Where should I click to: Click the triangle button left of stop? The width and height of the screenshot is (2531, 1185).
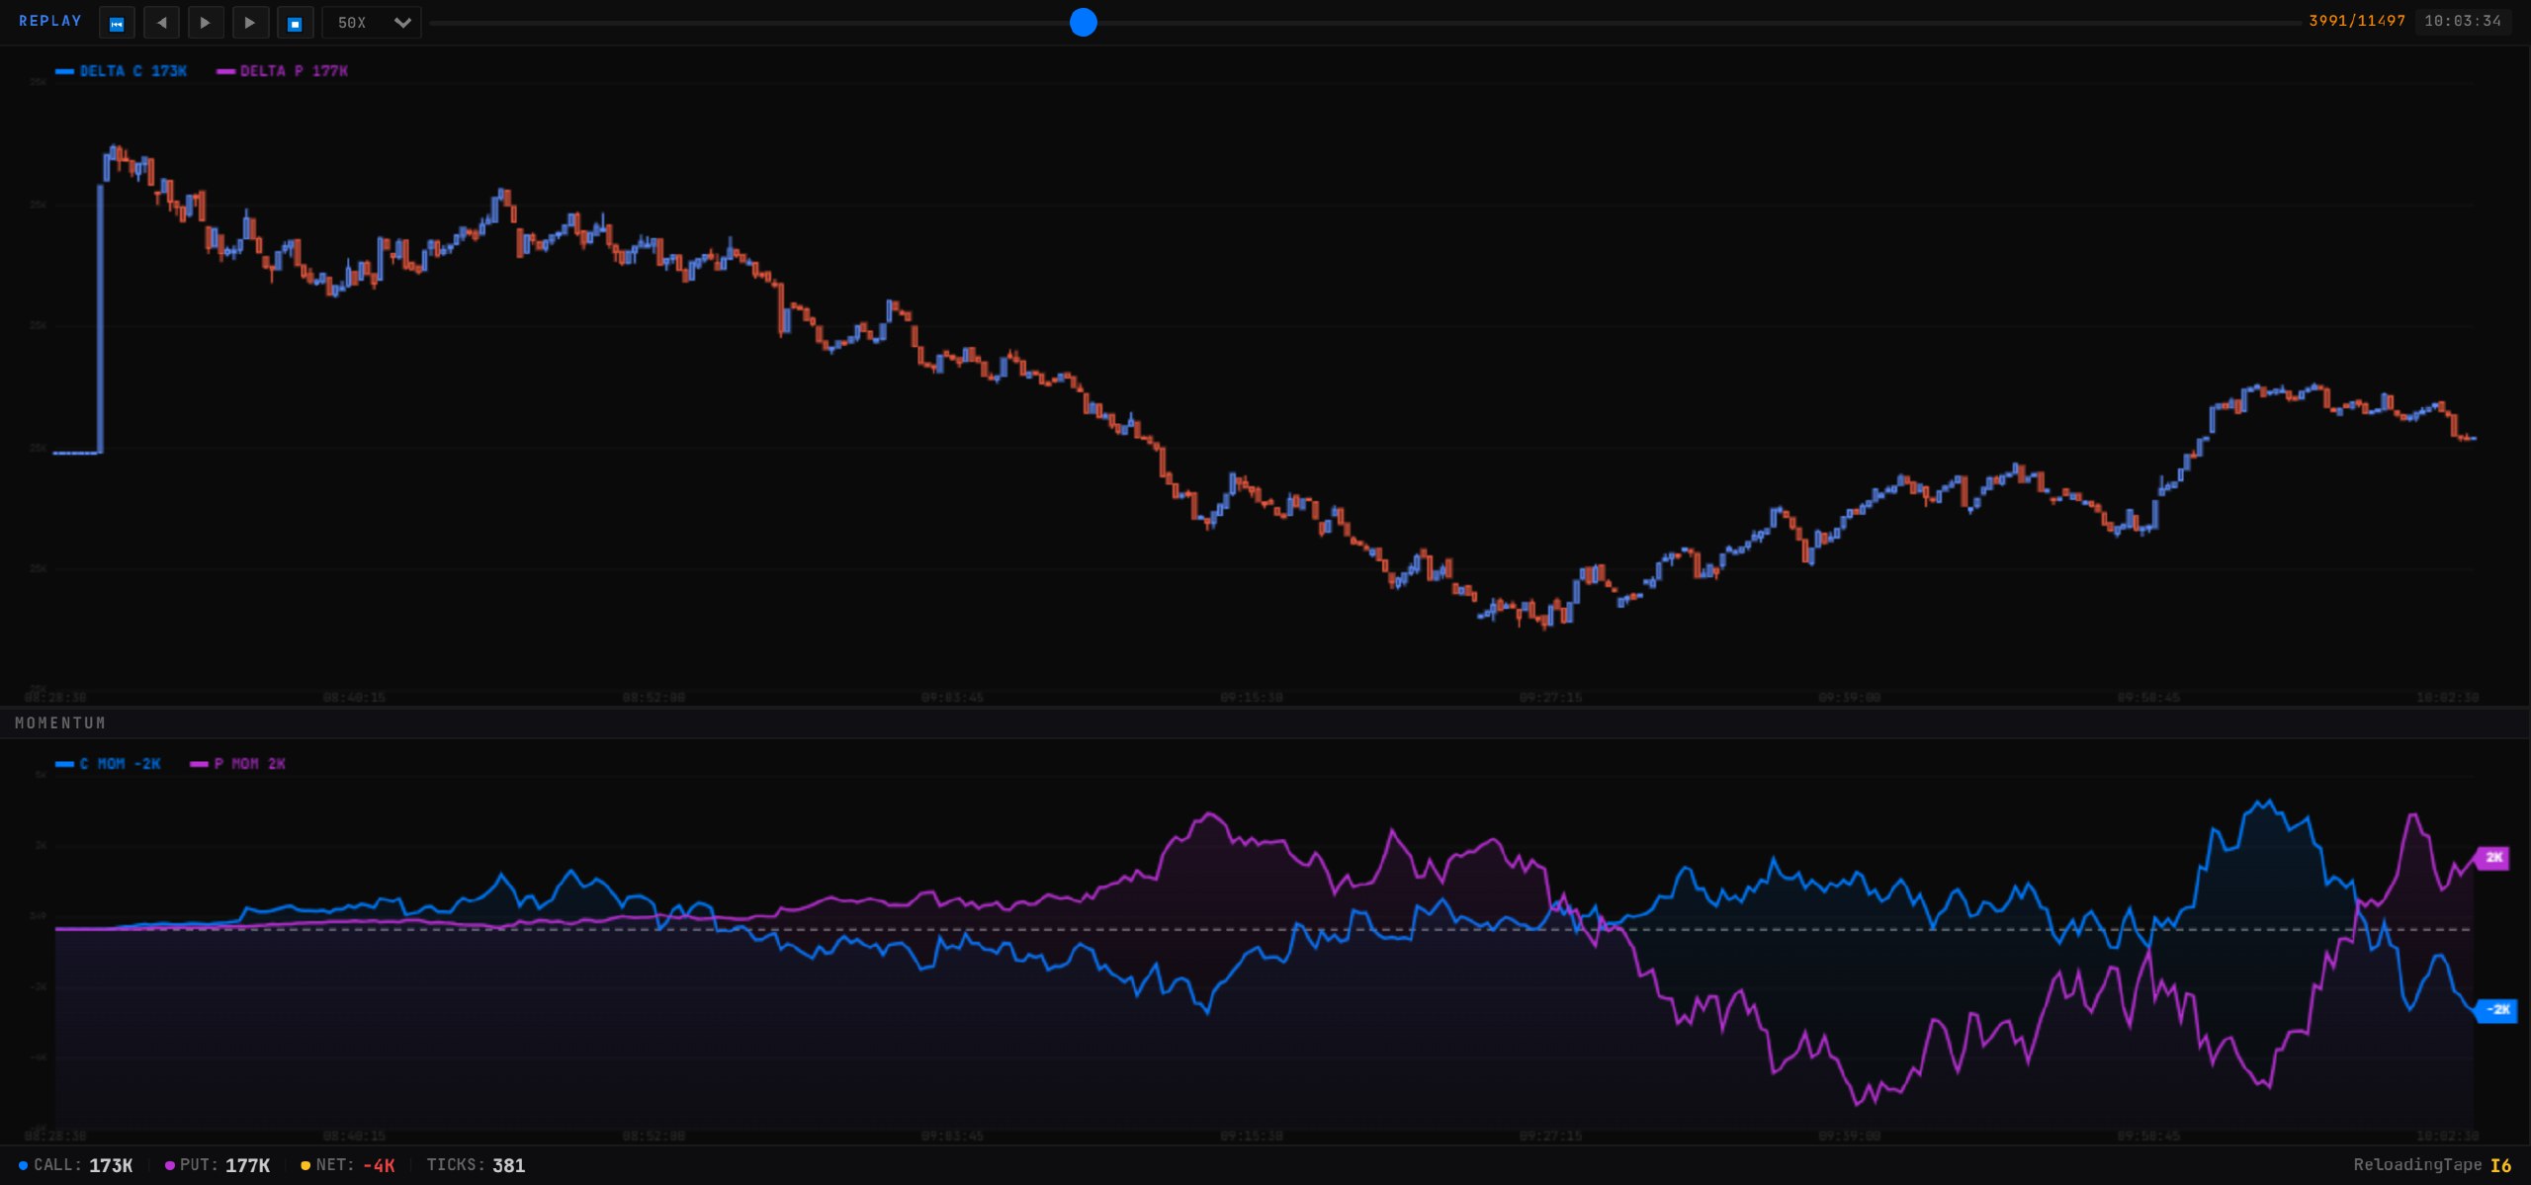pyautogui.click(x=250, y=23)
